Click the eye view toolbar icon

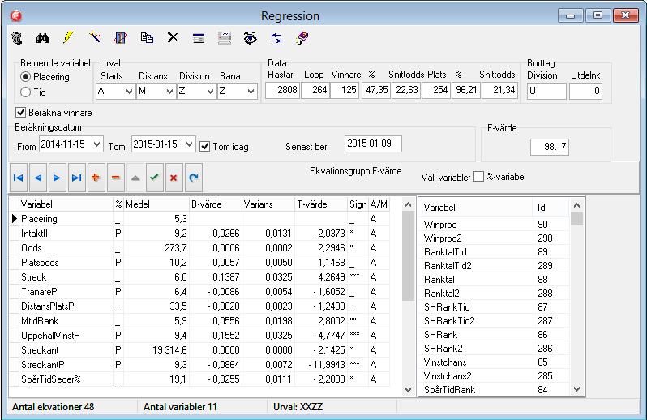point(250,38)
